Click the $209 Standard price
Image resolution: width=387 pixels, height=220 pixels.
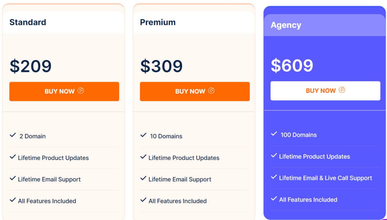pyautogui.click(x=31, y=66)
